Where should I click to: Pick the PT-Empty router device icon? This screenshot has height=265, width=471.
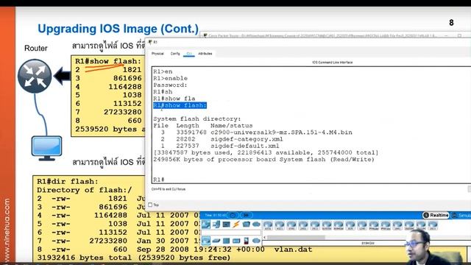pos(386,225)
